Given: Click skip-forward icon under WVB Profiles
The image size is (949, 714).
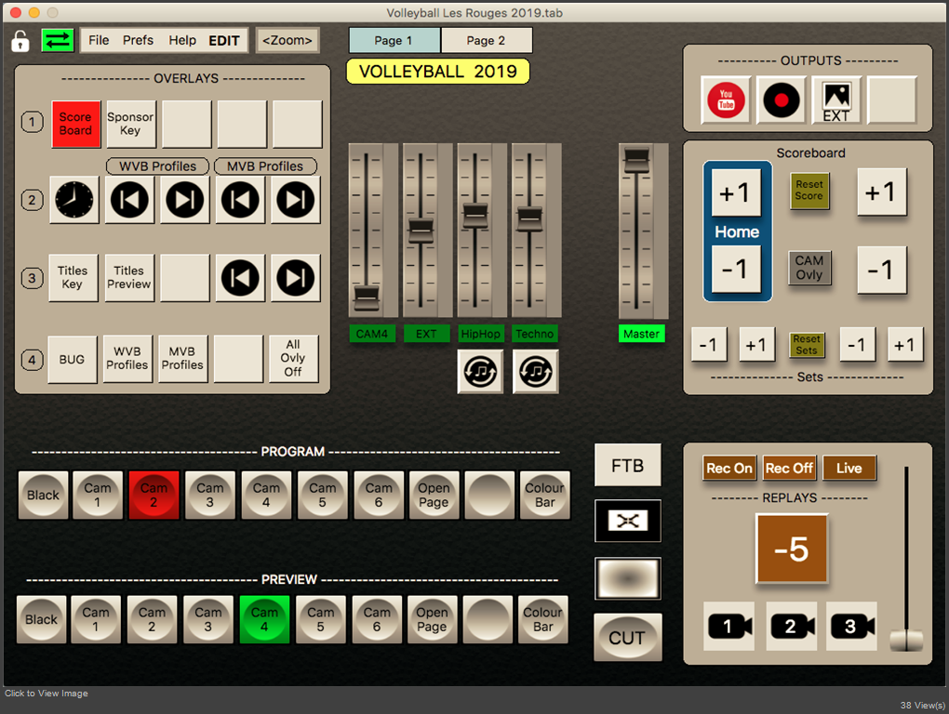Looking at the screenshot, I should [x=185, y=200].
